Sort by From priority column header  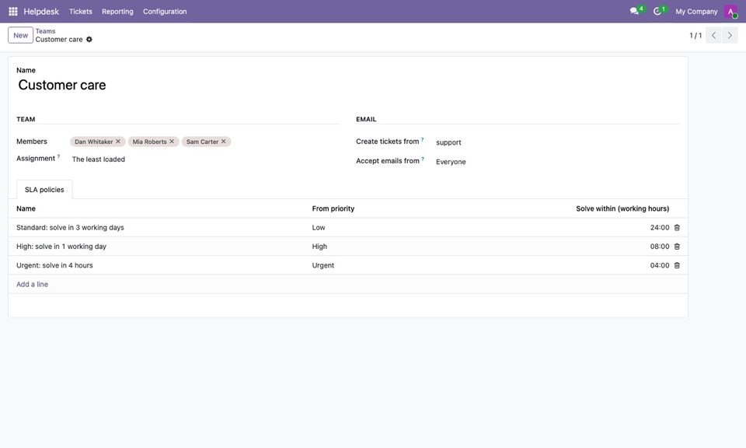(333, 208)
